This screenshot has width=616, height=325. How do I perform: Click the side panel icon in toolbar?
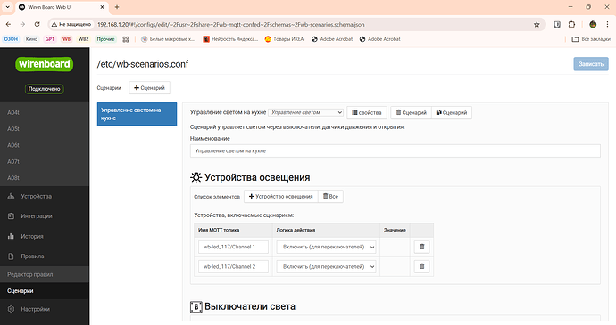557,24
